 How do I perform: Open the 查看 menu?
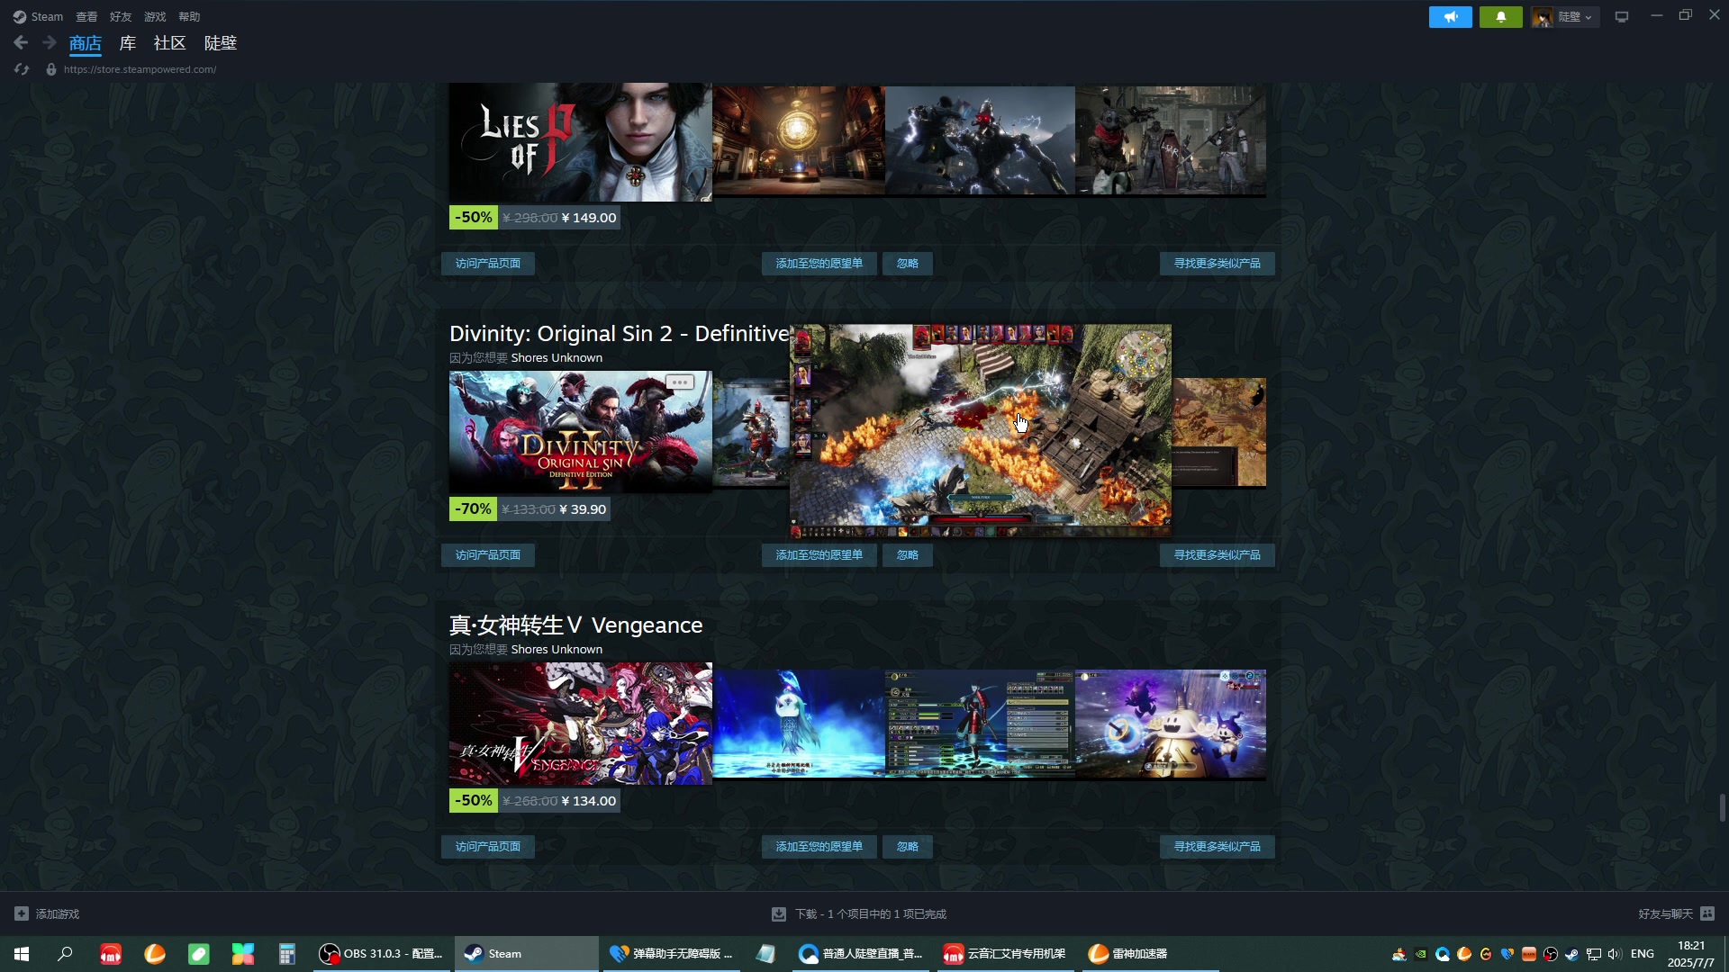click(86, 17)
